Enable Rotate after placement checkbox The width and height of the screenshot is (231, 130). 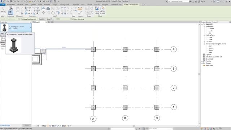[x=21, y=19]
